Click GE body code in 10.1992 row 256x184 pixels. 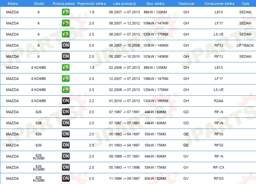pyautogui.click(x=186, y=134)
